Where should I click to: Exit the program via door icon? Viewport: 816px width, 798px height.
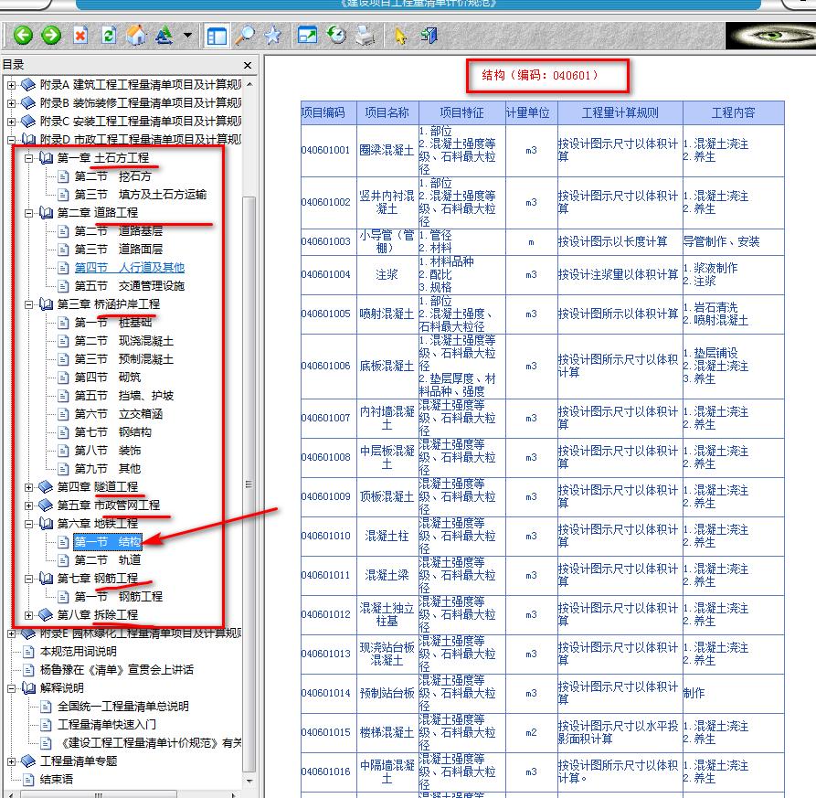(429, 36)
